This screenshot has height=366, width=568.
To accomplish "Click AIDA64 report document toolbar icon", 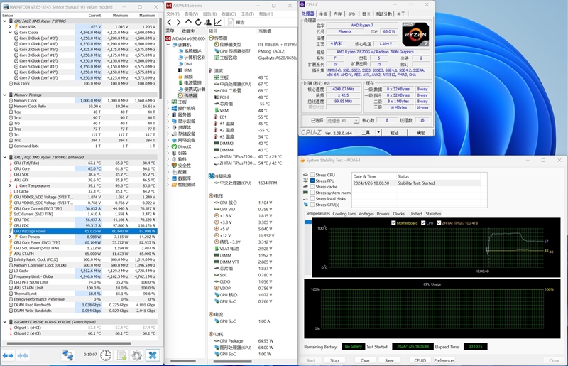I will [231, 23].
